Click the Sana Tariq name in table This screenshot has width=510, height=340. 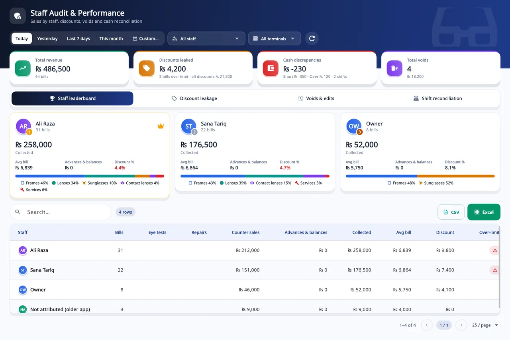tap(42, 270)
